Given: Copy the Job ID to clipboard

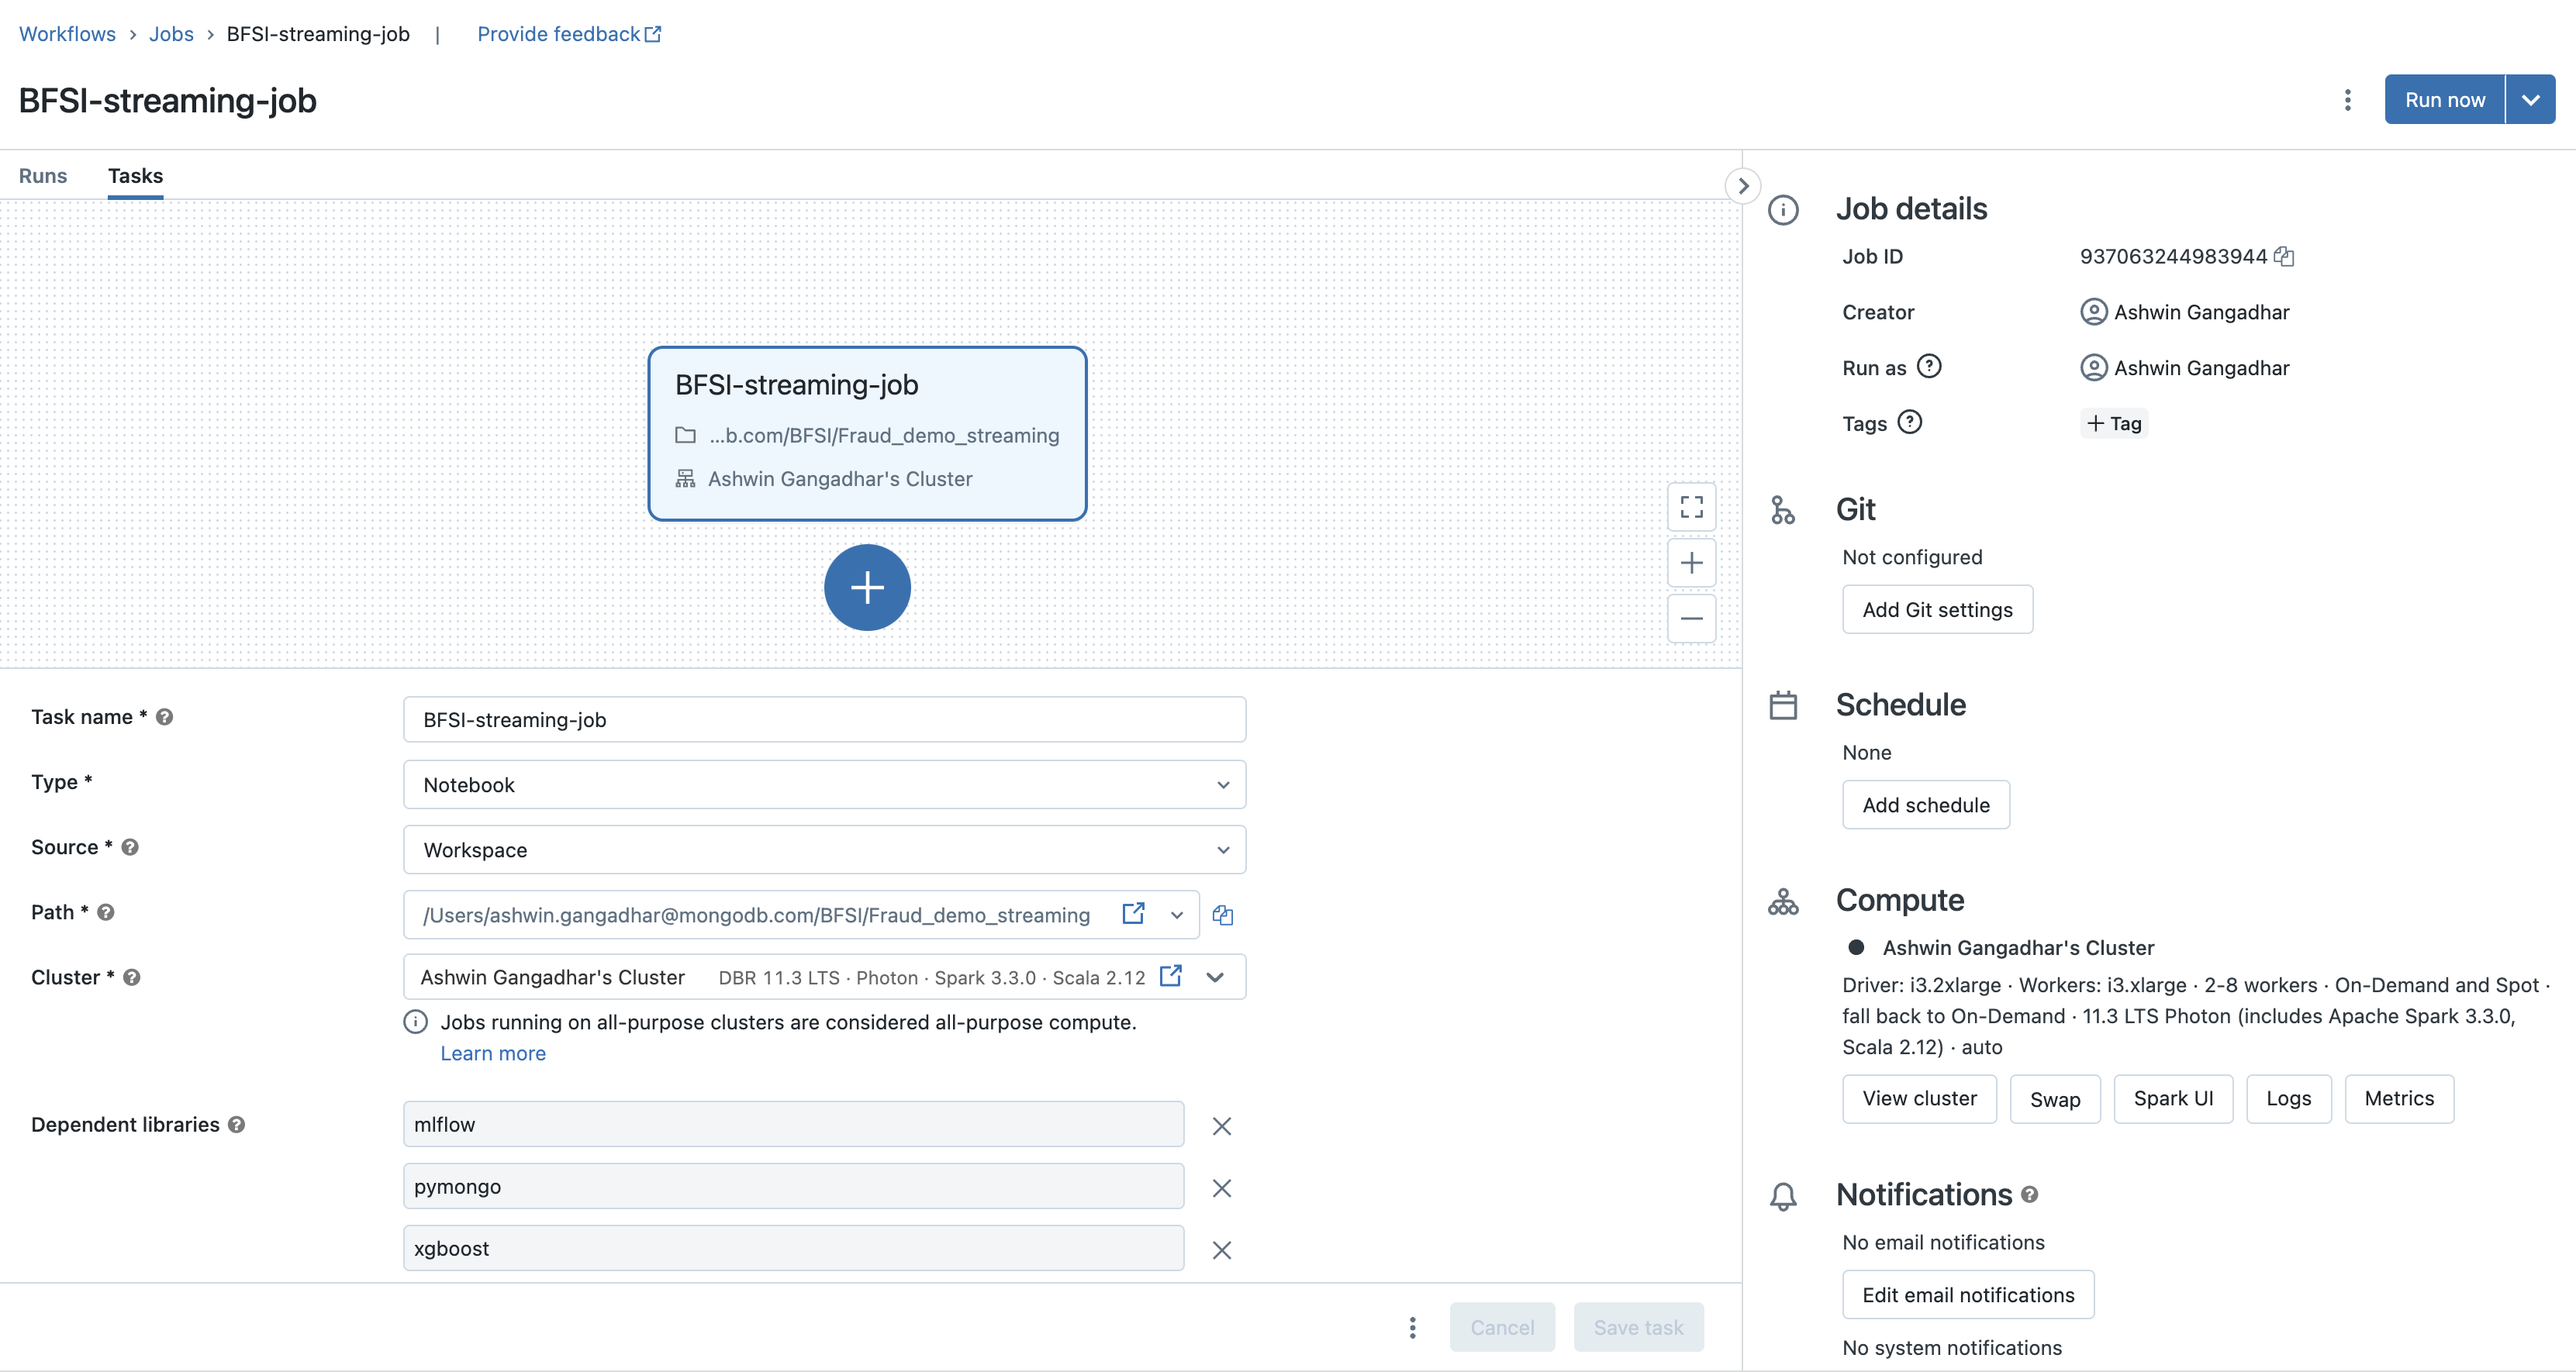Looking at the screenshot, I should pos(2284,257).
